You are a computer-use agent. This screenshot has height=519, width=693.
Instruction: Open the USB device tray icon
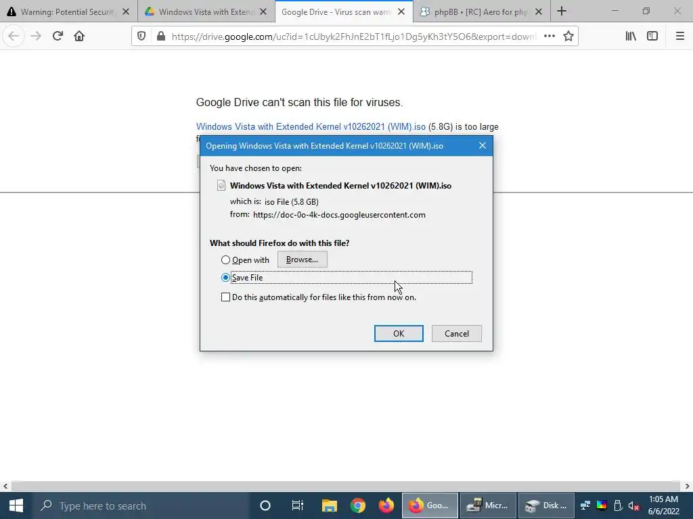(618, 505)
